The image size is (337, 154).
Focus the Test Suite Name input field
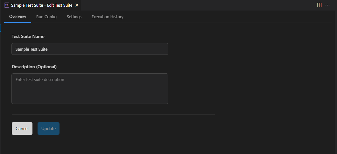(90, 49)
